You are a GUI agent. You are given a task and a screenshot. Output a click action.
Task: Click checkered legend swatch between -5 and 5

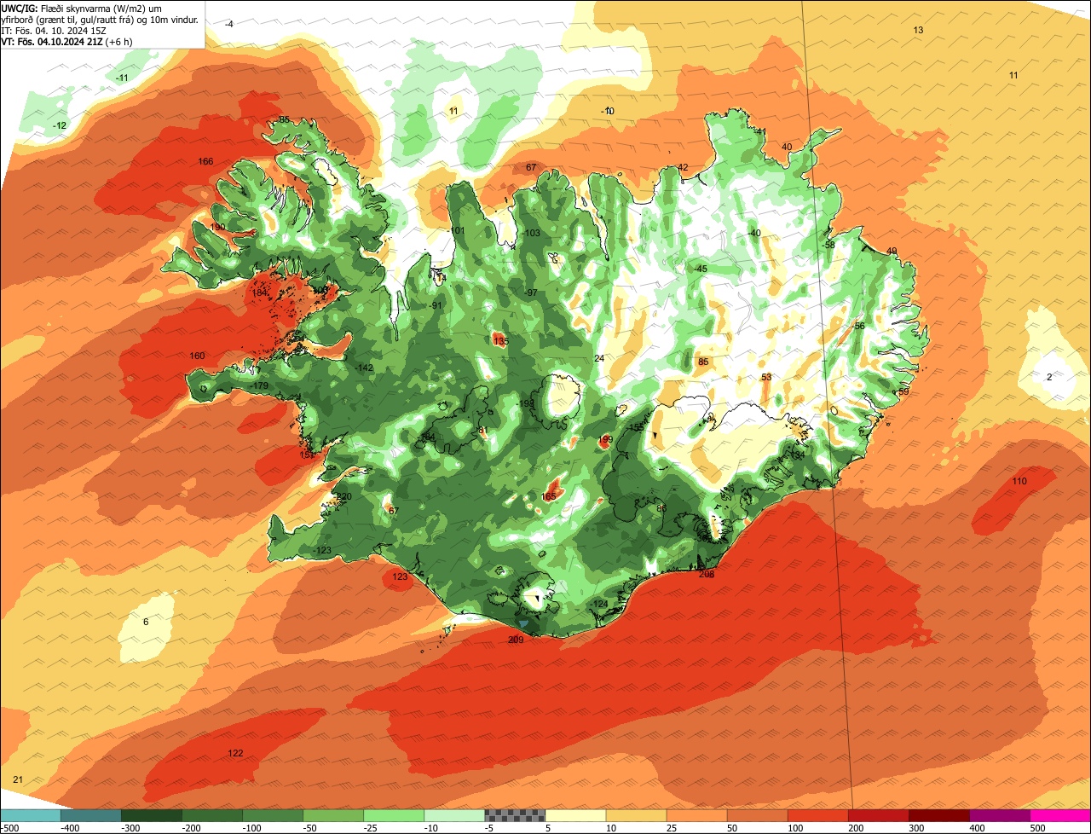click(x=515, y=815)
